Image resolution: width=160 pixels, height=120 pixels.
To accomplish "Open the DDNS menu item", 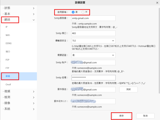I will click(x=9, y=43).
